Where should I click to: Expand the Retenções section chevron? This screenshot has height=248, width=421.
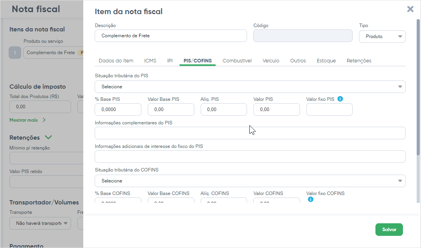(x=48, y=137)
